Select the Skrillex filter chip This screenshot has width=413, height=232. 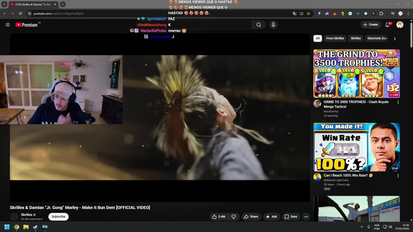(356, 38)
